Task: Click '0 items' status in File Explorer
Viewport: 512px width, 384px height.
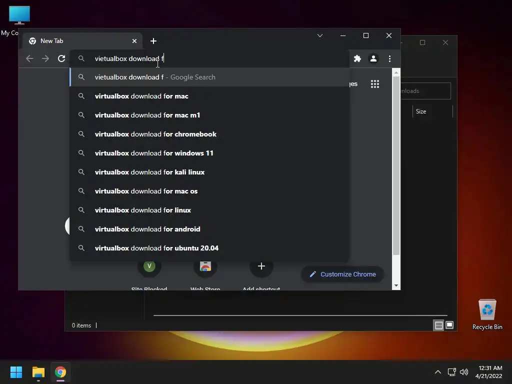Action: (81, 325)
